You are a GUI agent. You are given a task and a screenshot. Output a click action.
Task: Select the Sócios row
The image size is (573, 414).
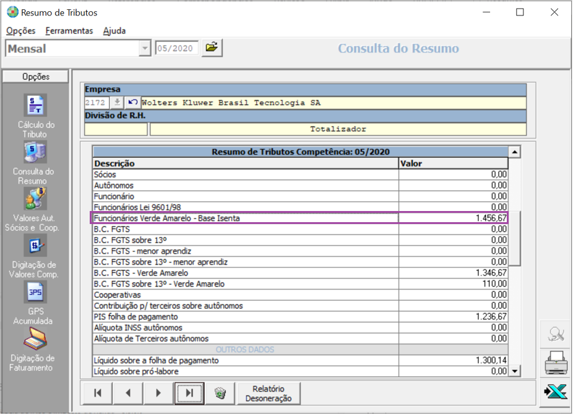point(300,175)
